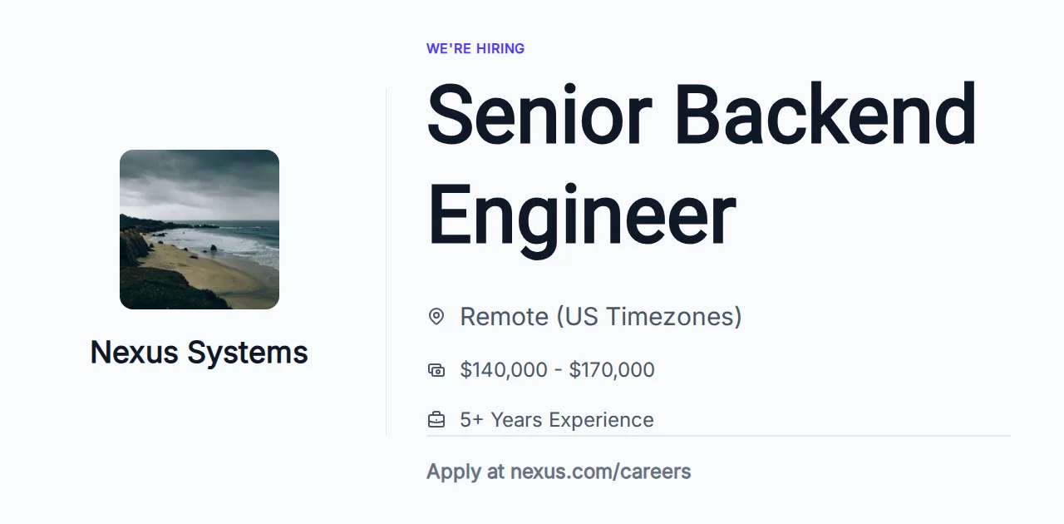
Task: Click the location pin icon
Action: 436,317
